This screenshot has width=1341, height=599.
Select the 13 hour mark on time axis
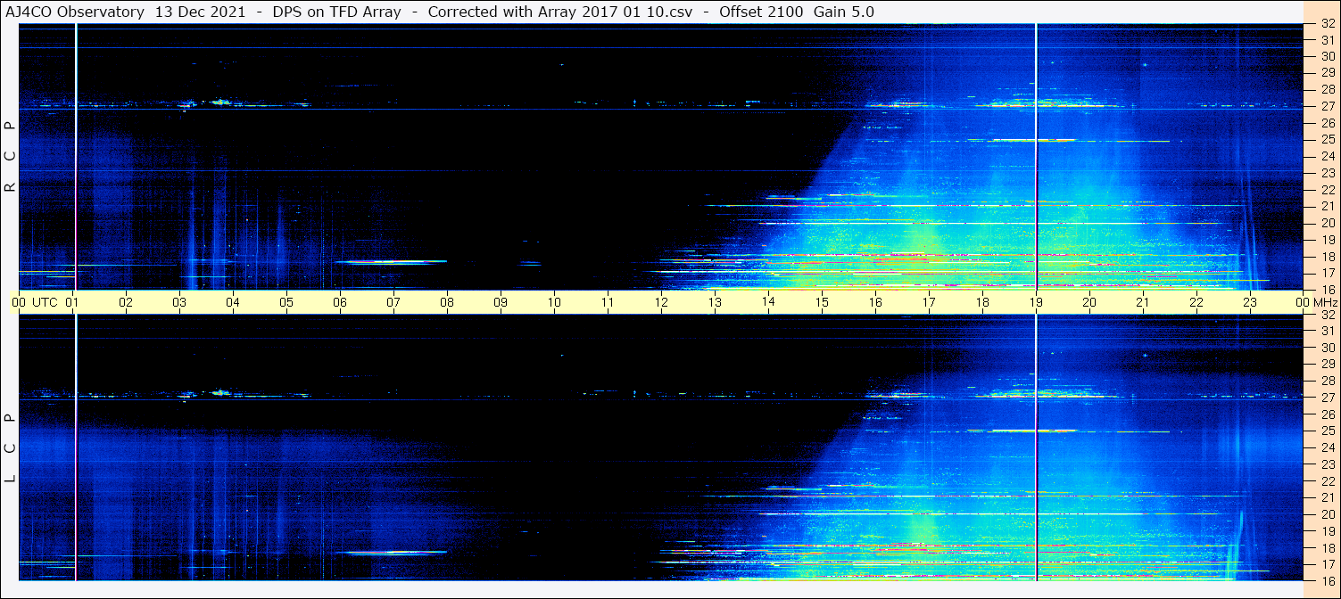pyautogui.click(x=715, y=302)
